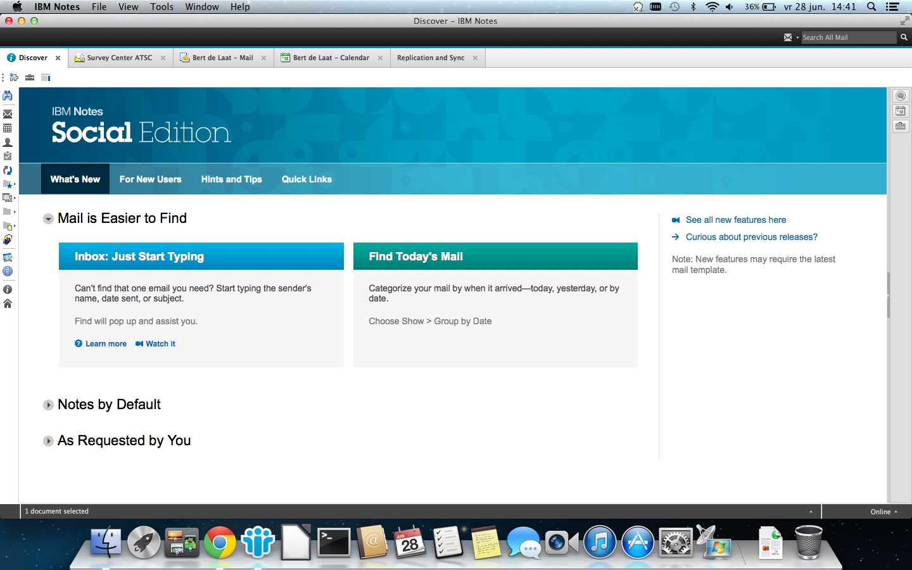Click the Find Today's Mail card header

(495, 256)
